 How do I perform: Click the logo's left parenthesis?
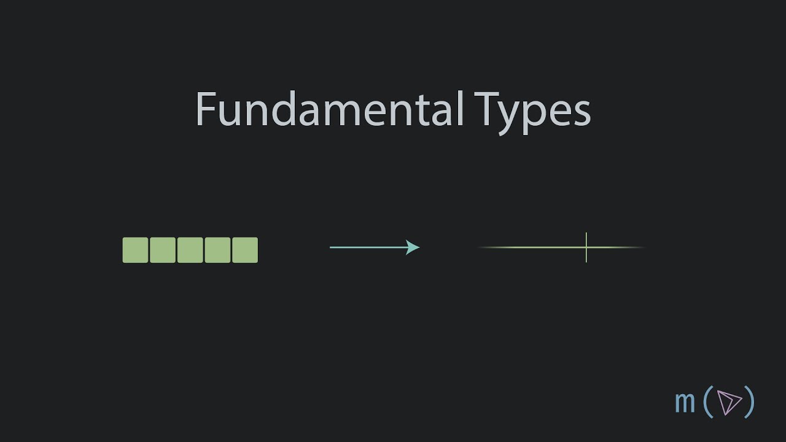pyautogui.click(x=707, y=402)
